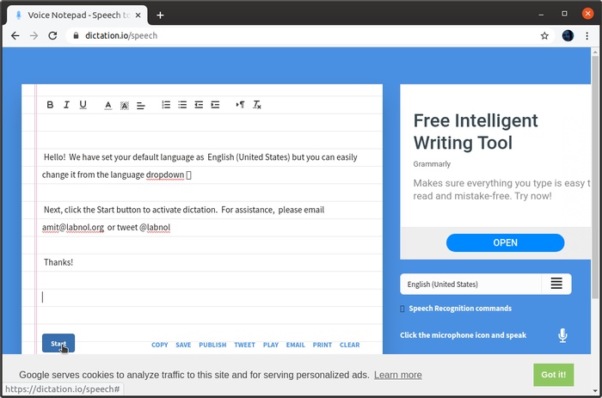Click the word Thanks! in notepad
Image resolution: width=602 pixels, height=398 pixels.
[x=58, y=262]
